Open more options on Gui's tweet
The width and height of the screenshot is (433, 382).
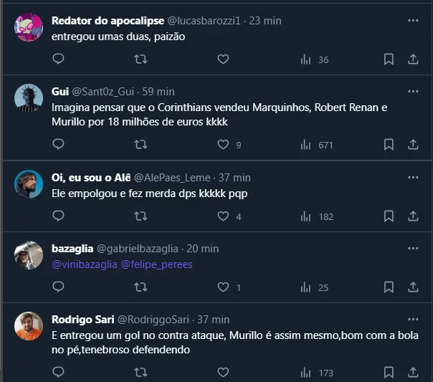click(x=413, y=92)
